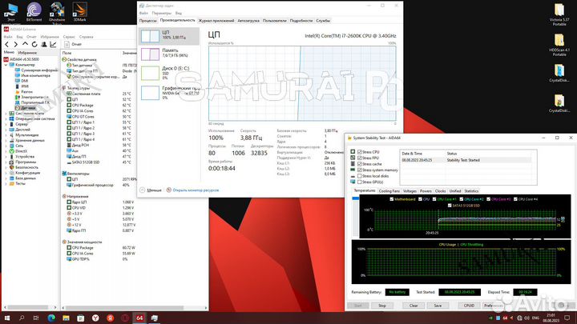Click AIDA64 back navigation arrow
This screenshot has width=577, height=324.
tap(6, 45)
